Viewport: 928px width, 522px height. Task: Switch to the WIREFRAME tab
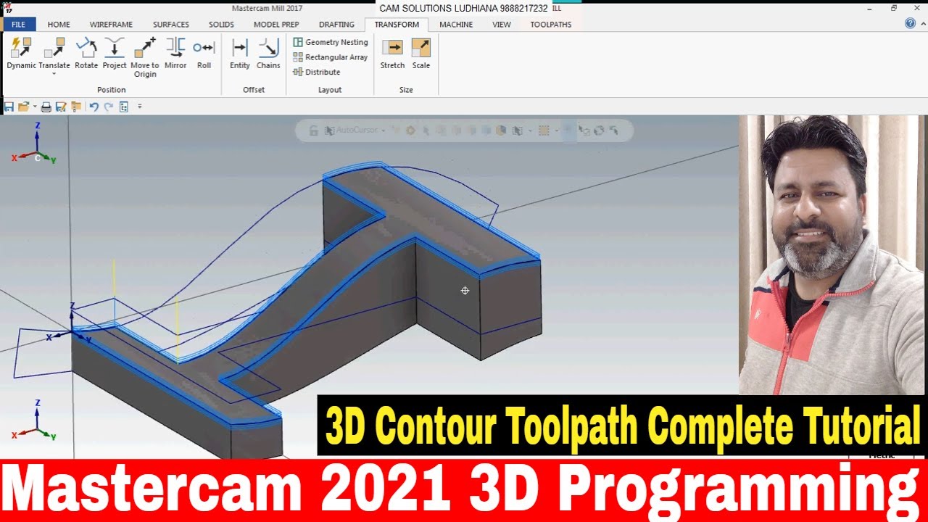point(111,24)
